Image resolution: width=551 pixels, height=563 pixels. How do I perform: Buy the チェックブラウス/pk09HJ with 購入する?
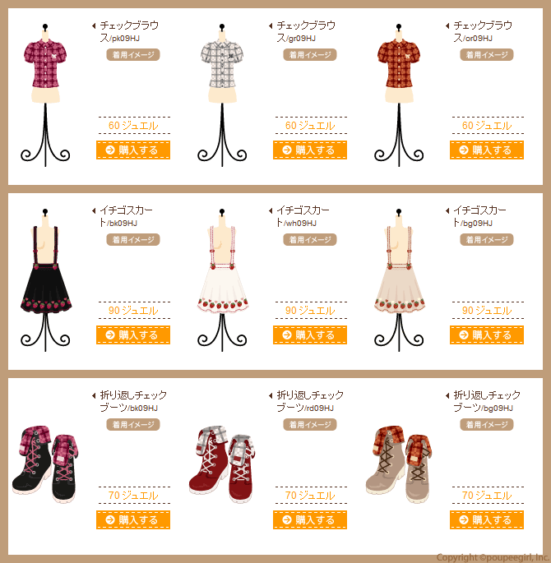[133, 150]
